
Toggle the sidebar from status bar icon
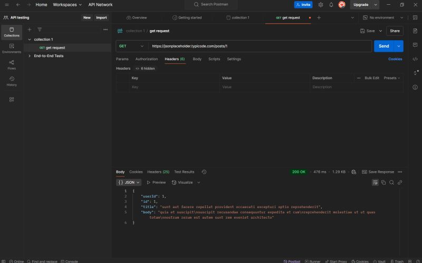[4, 261]
